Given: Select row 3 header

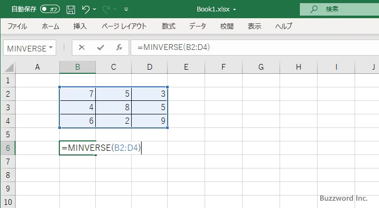Looking at the screenshot, I should coord(8,107).
